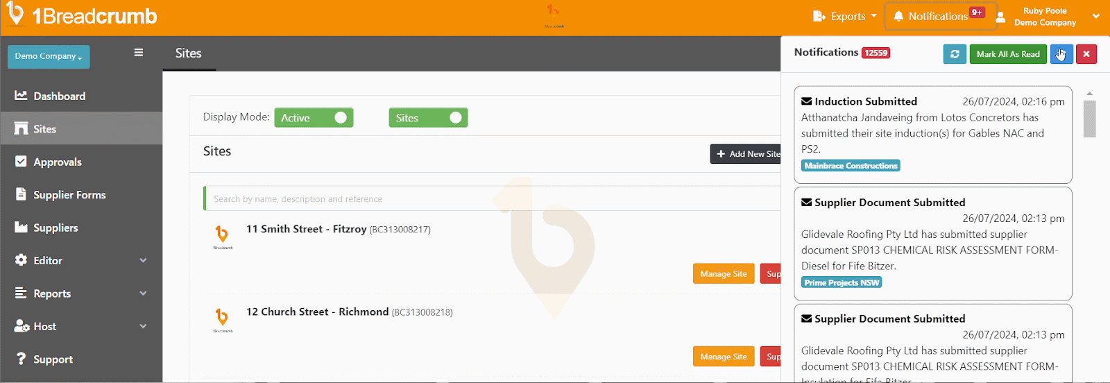
Task: Expand the Ruby Poole account dropdown arrow
Action: (1096, 16)
